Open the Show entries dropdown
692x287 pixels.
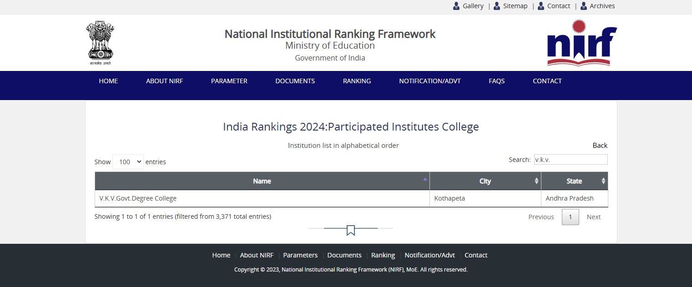[128, 162]
